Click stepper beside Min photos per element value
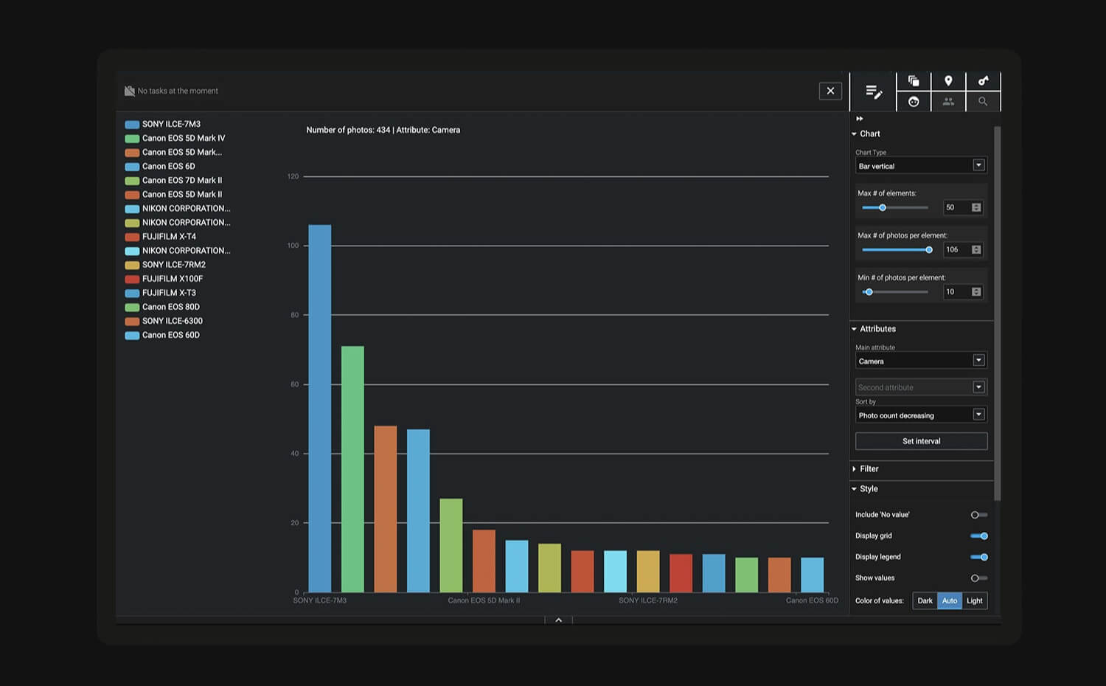The width and height of the screenshot is (1106, 686). click(976, 292)
